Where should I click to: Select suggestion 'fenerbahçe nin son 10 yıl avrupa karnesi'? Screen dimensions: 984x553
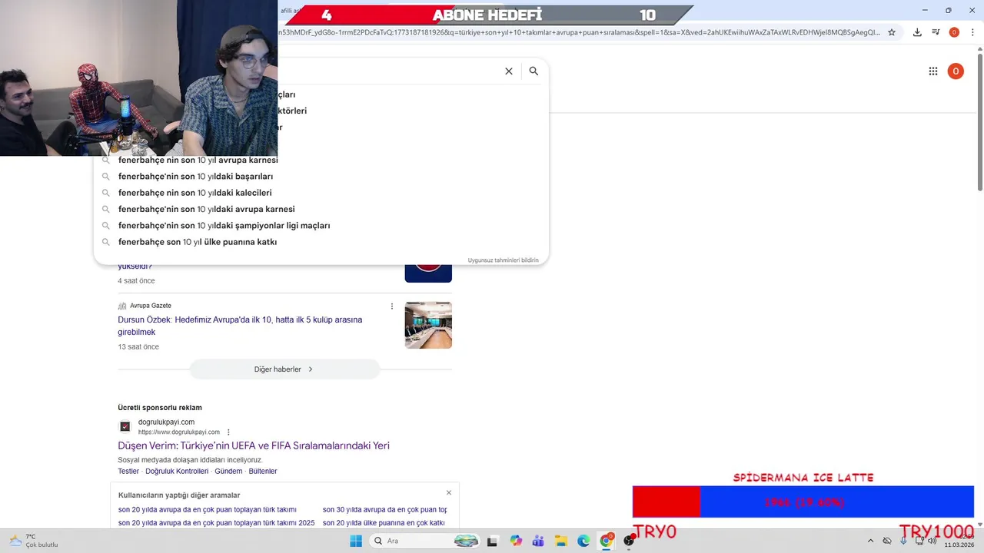pyautogui.click(x=198, y=160)
